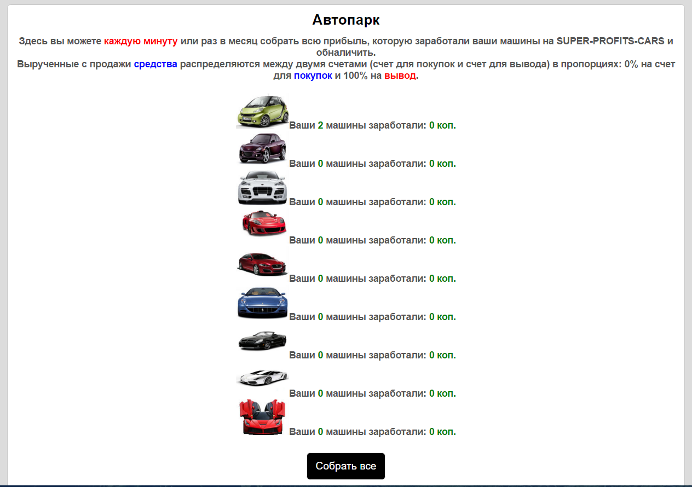692x487 pixels.
Task: Click the red "каждую минуту" text
Action: (x=141, y=41)
